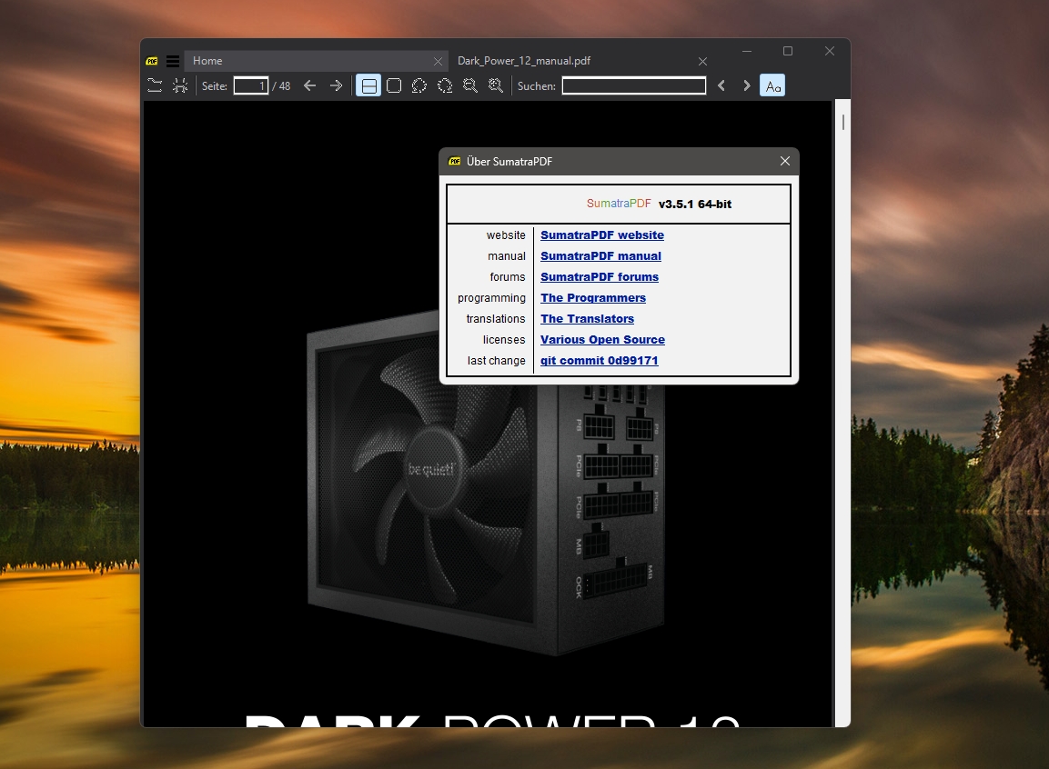The height and width of the screenshot is (769, 1049).
Task: Minimize the SumatraPDF window
Action: [747, 52]
